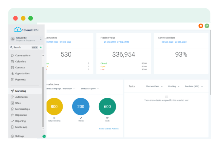
Task: Click the search magnifier icon
Action: coord(12,47)
